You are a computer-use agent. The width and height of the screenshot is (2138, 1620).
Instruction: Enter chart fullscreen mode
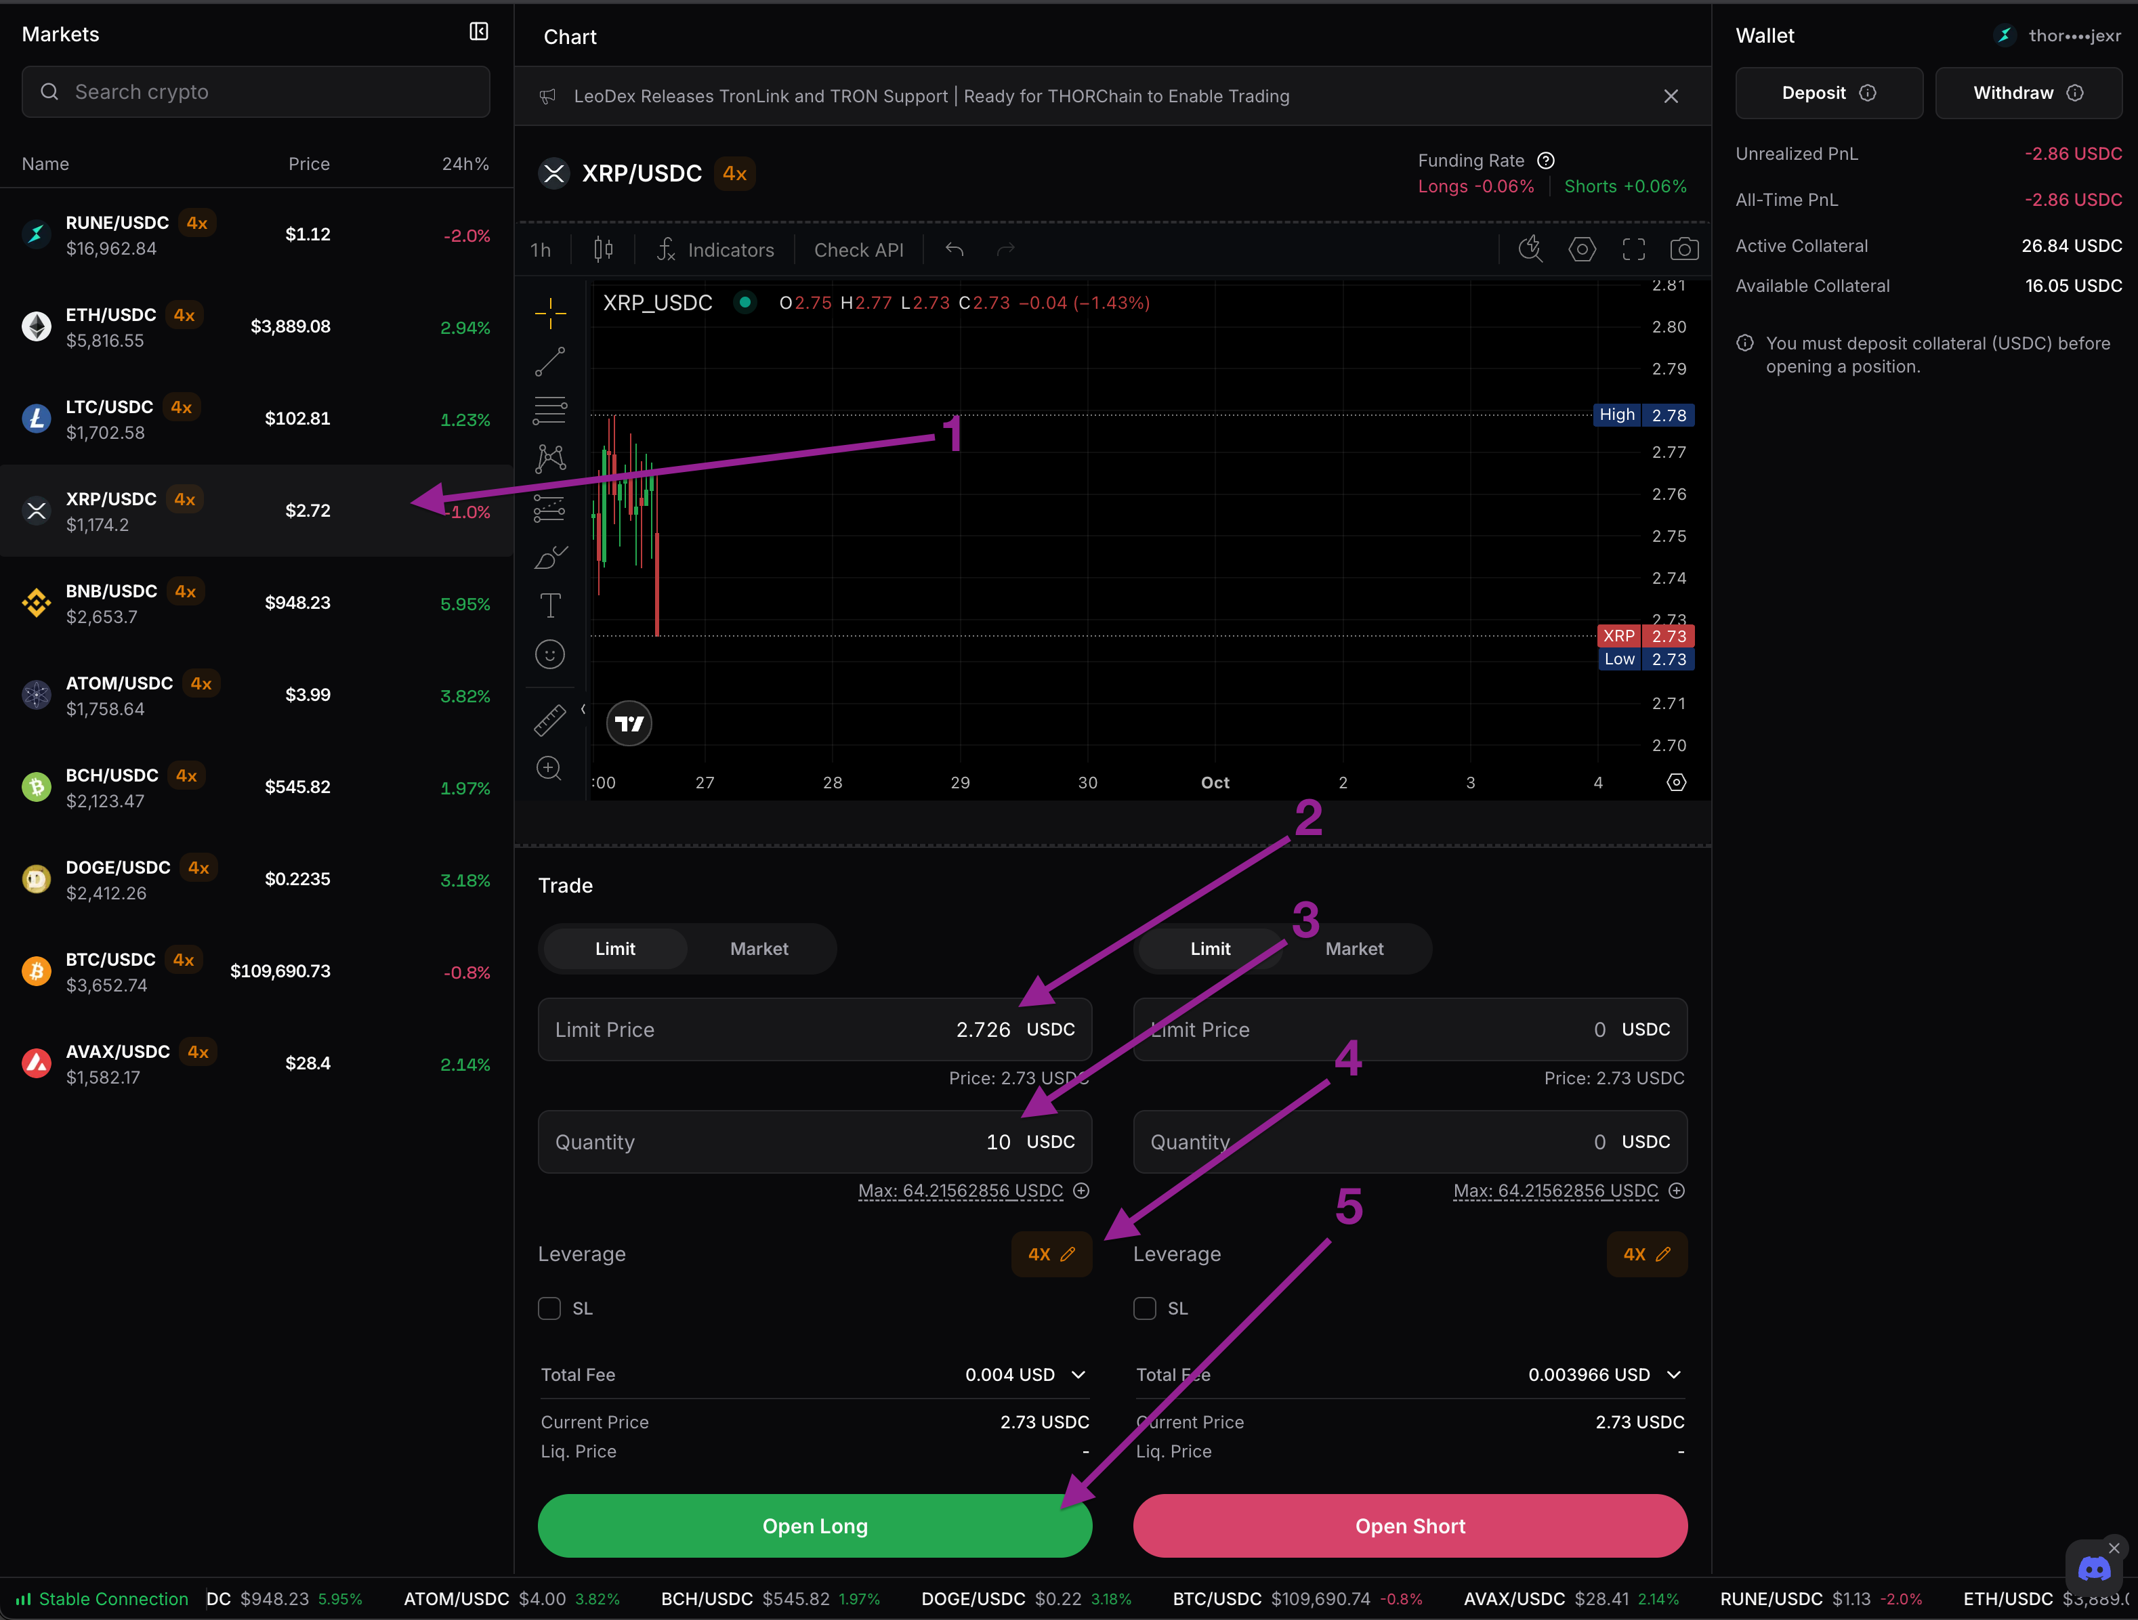pos(1633,250)
